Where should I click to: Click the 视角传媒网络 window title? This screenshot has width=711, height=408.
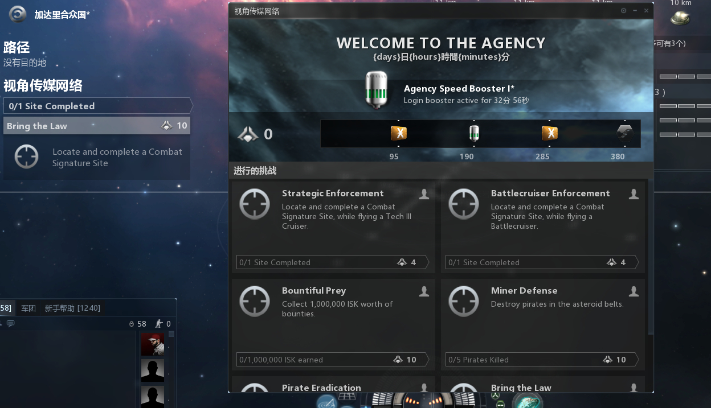point(257,11)
